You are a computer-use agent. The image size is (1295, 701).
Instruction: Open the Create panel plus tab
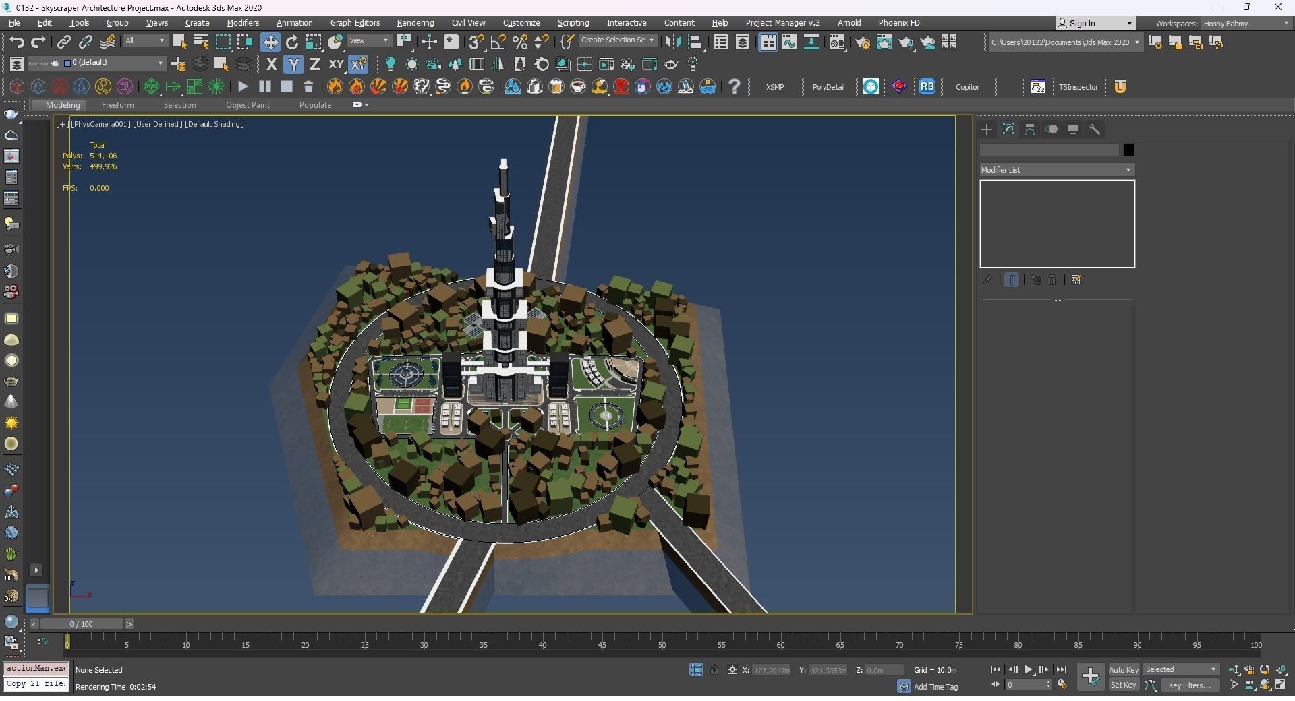click(987, 129)
